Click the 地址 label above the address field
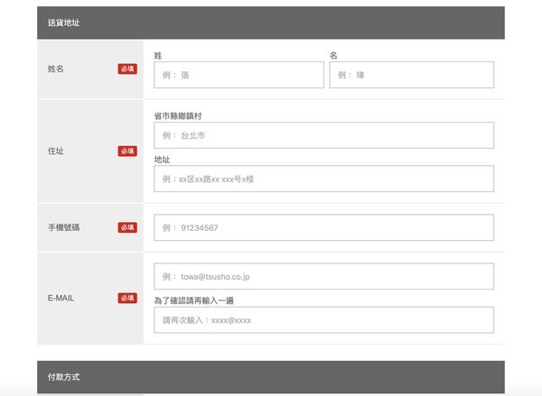542x396 pixels. click(x=163, y=159)
